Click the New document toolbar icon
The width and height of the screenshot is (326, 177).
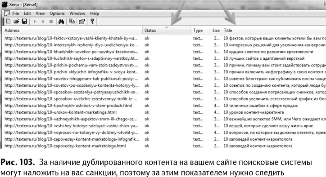[x=8, y=22]
